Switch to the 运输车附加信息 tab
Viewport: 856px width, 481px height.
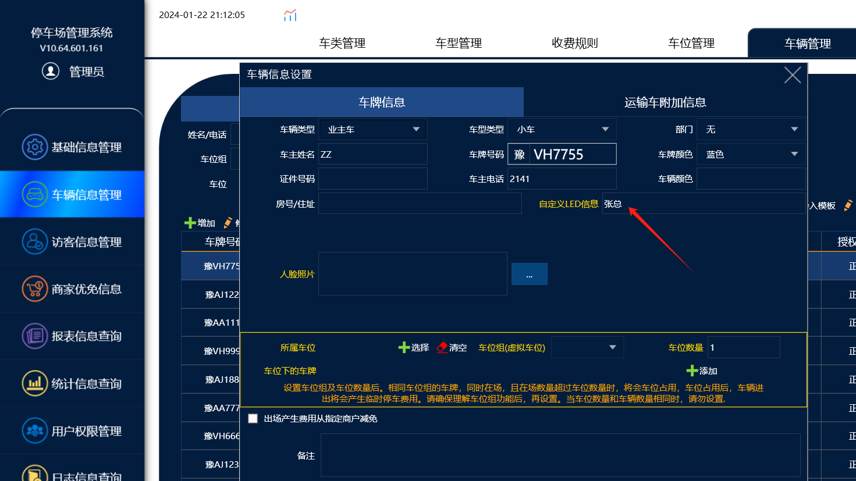tap(665, 102)
